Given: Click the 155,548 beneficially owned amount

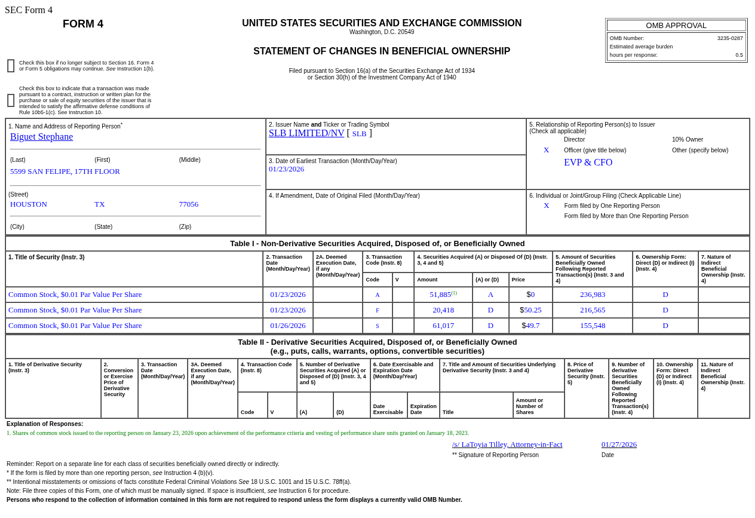Looking at the screenshot, I should click(593, 326).
